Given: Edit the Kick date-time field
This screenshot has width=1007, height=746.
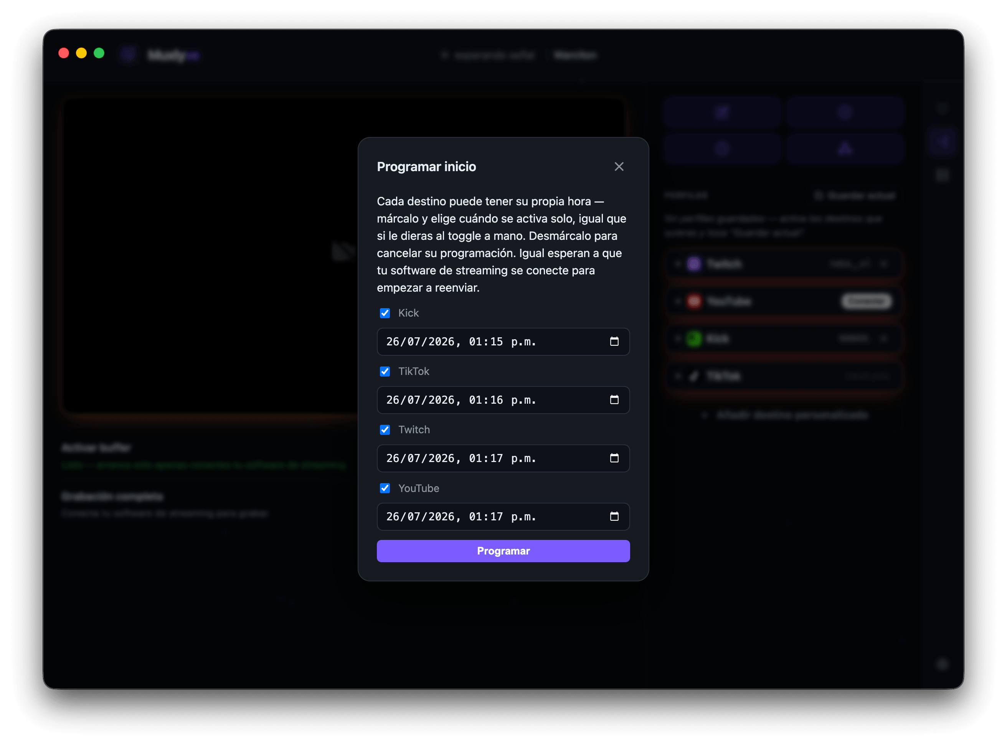Looking at the screenshot, I should coord(503,342).
